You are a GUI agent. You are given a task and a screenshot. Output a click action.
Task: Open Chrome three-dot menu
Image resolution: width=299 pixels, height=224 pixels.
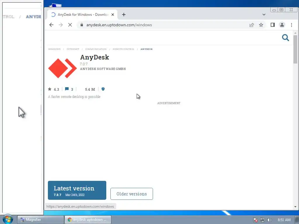tap(291, 25)
